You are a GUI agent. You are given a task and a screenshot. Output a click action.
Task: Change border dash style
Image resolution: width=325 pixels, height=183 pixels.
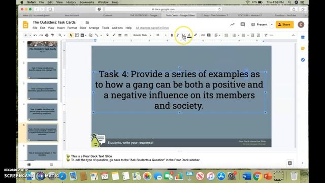coord(126,35)
